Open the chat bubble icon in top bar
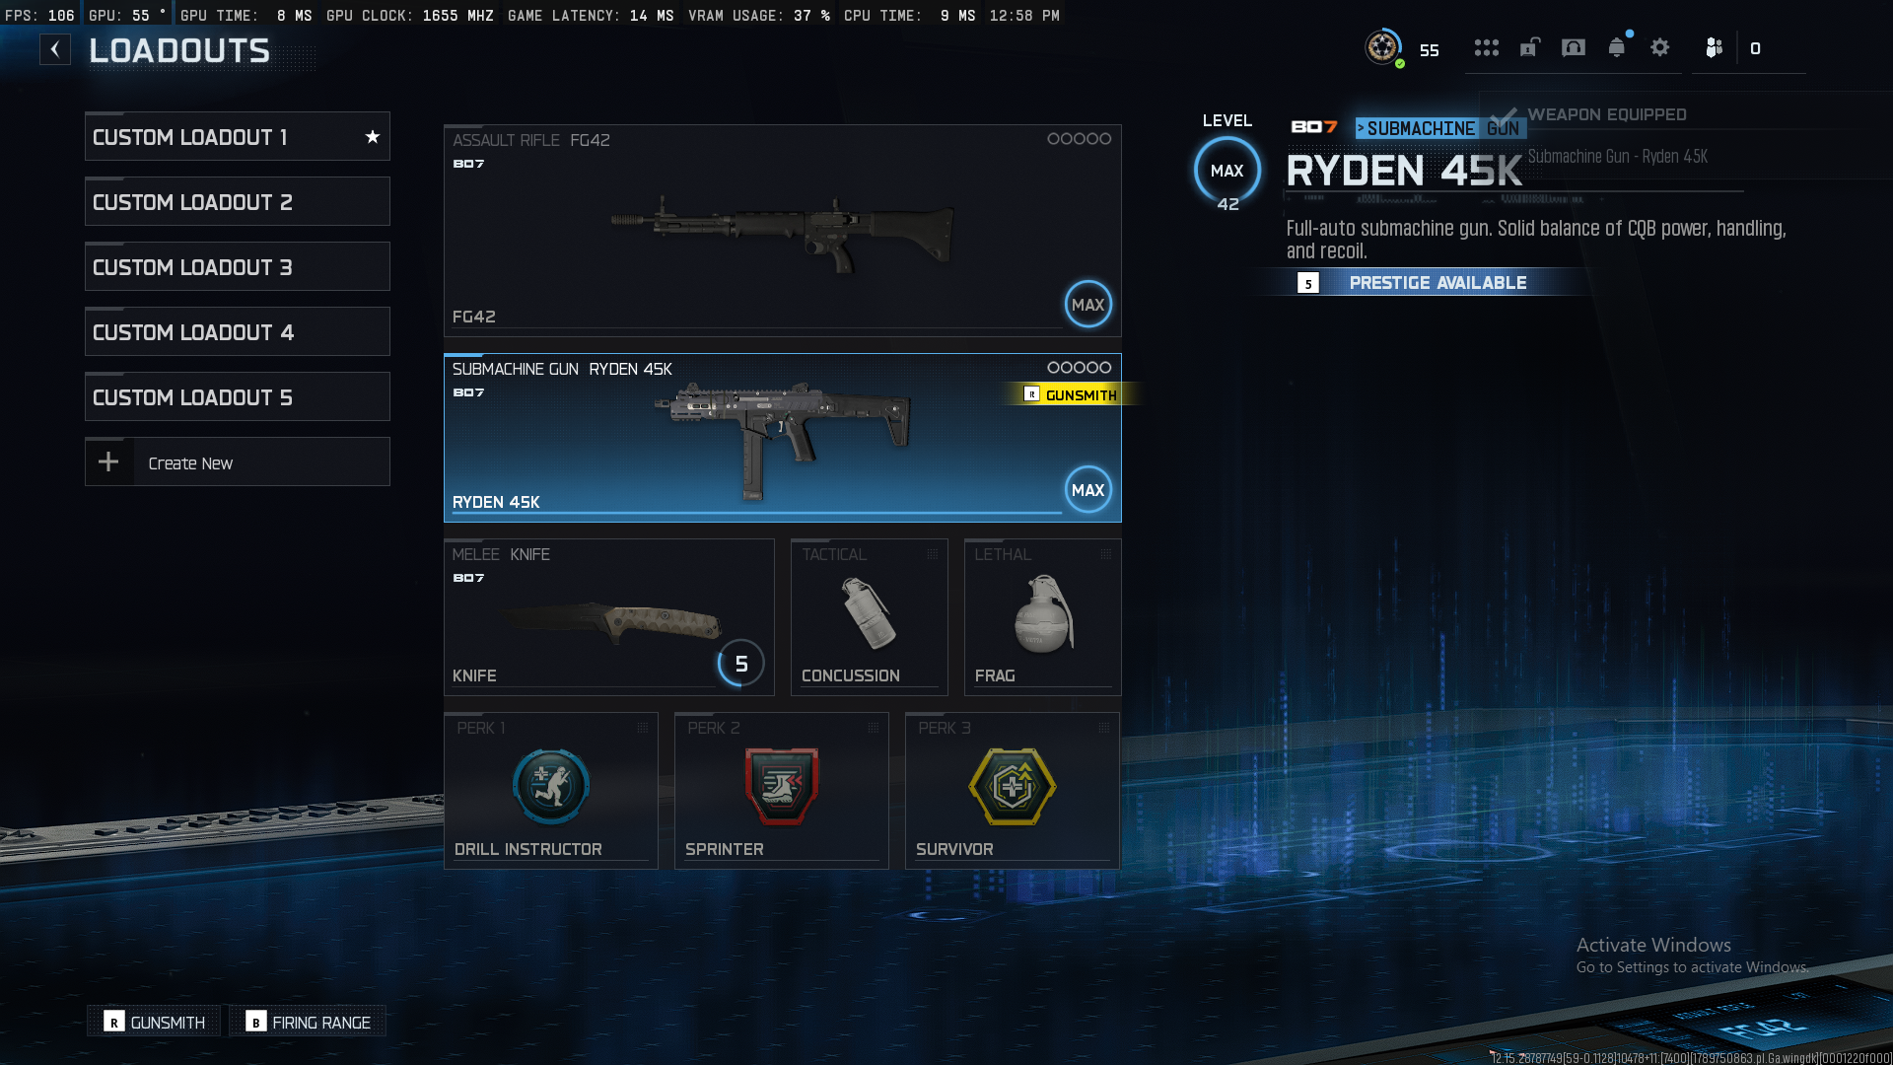Screen dimensions: 1893x1065 1574,47
